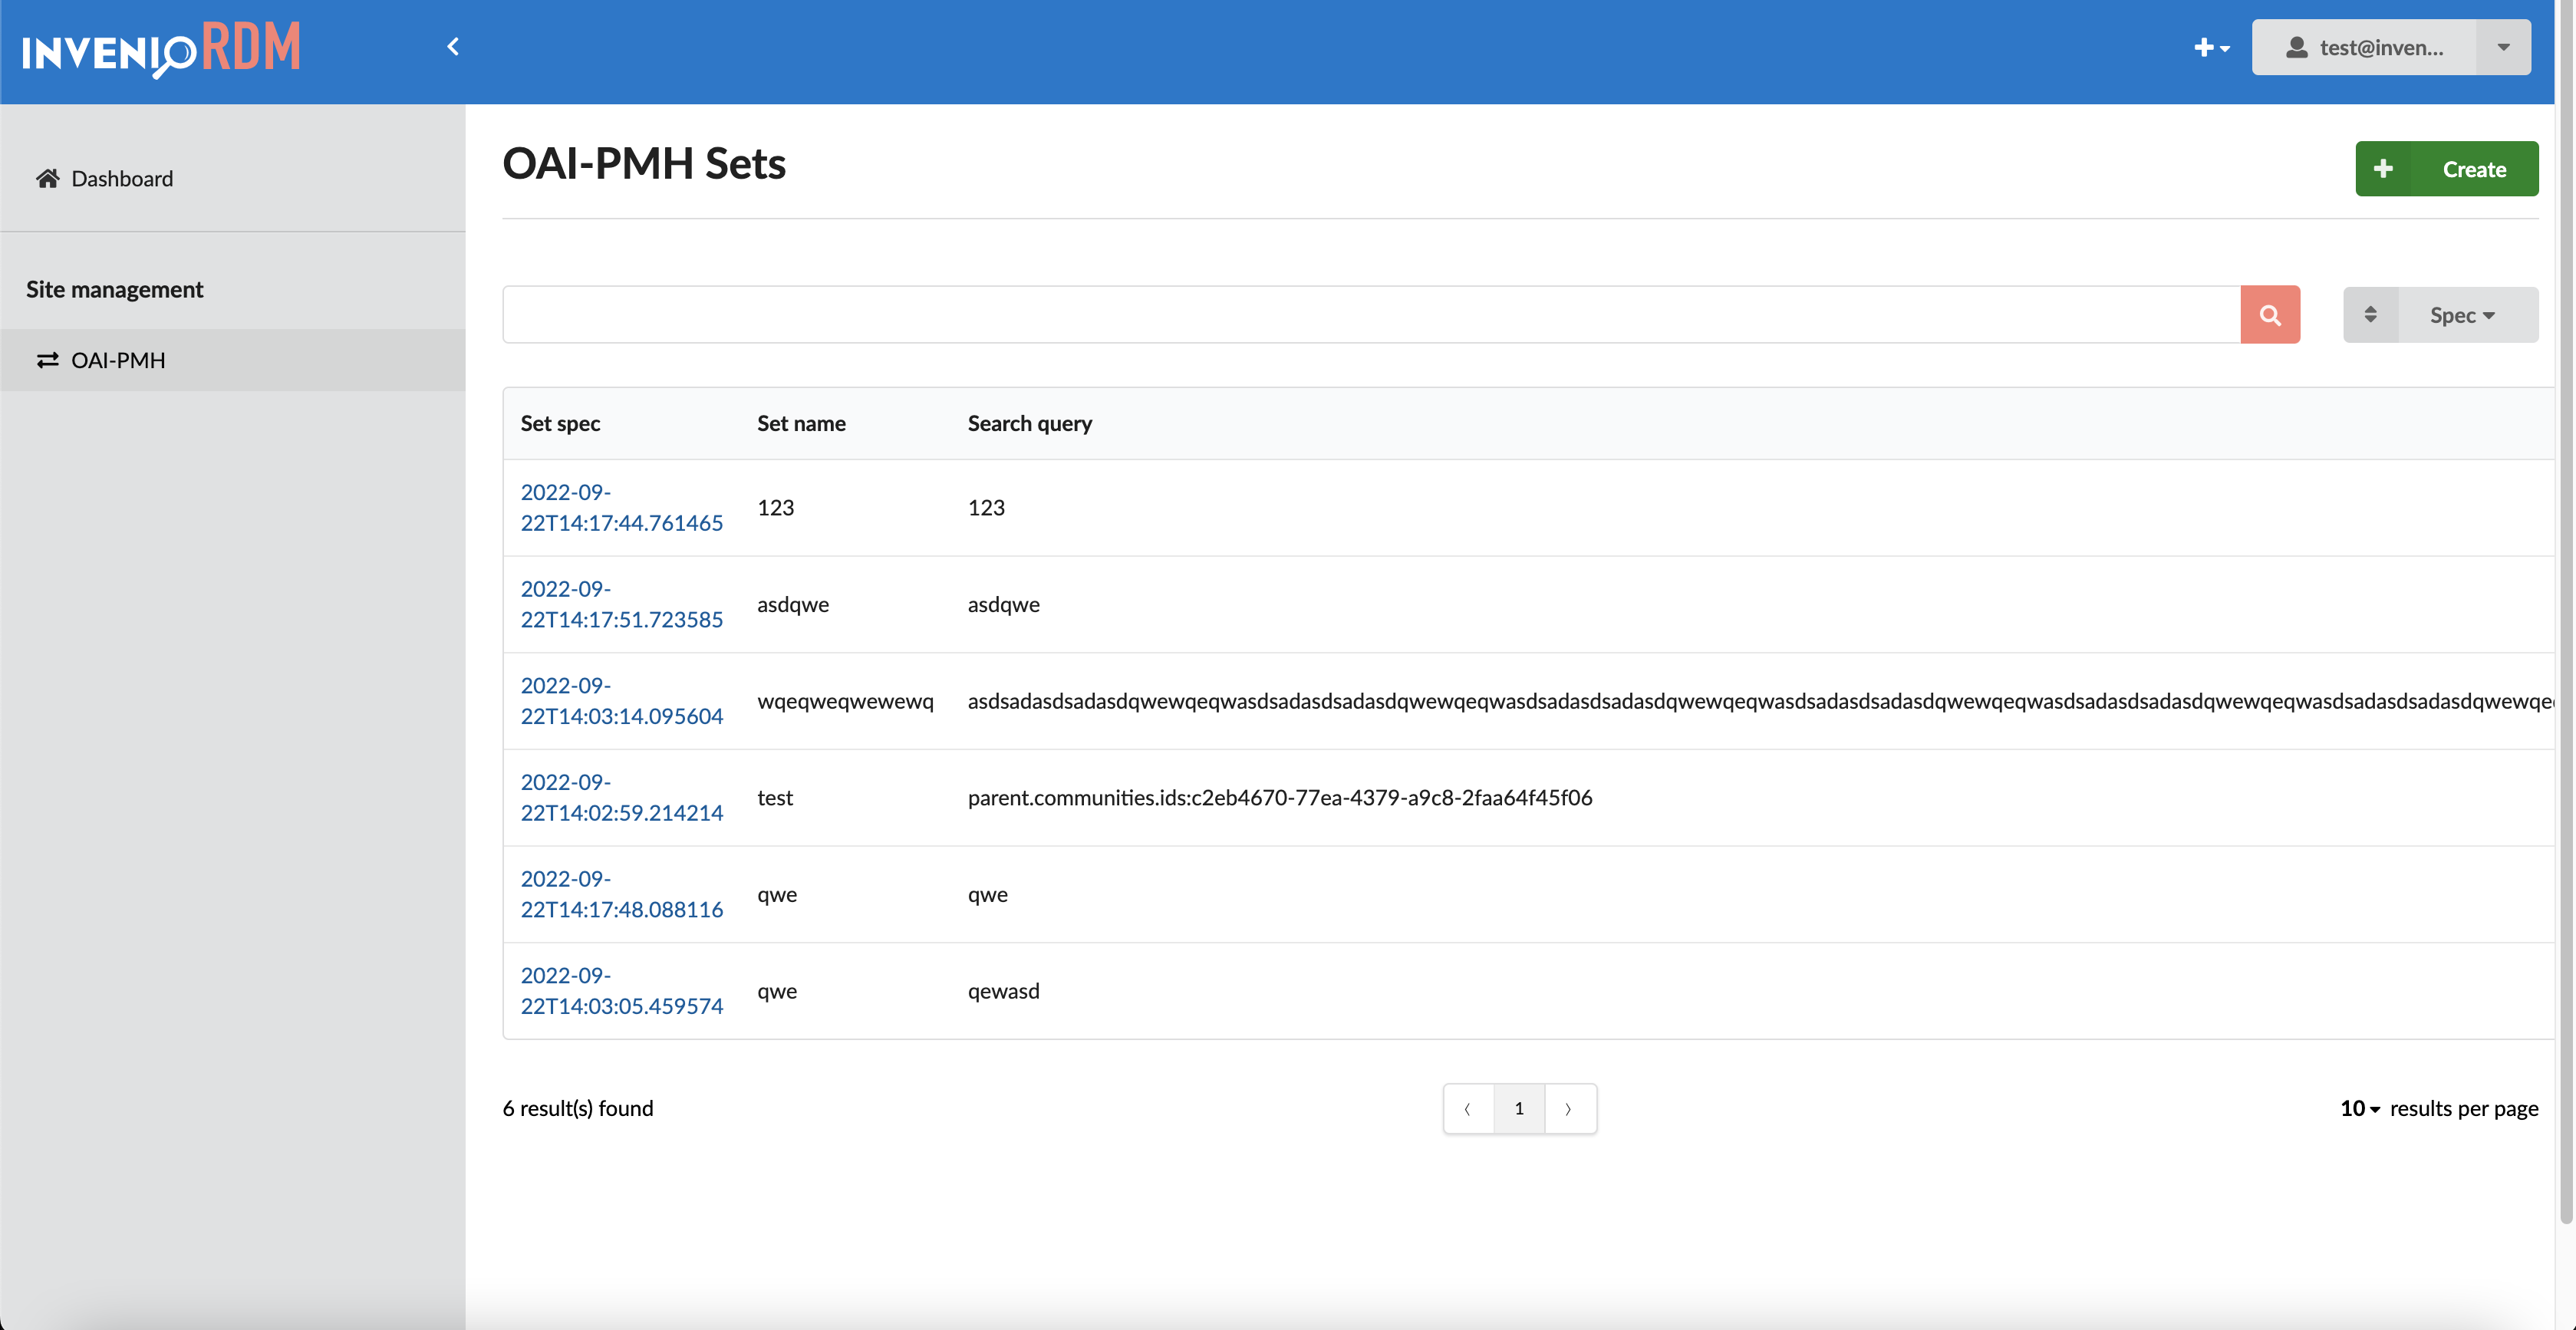This screenshot has width=2576, height=1330.
Task: Click the InvenioRDM logo
Action: 160,48
